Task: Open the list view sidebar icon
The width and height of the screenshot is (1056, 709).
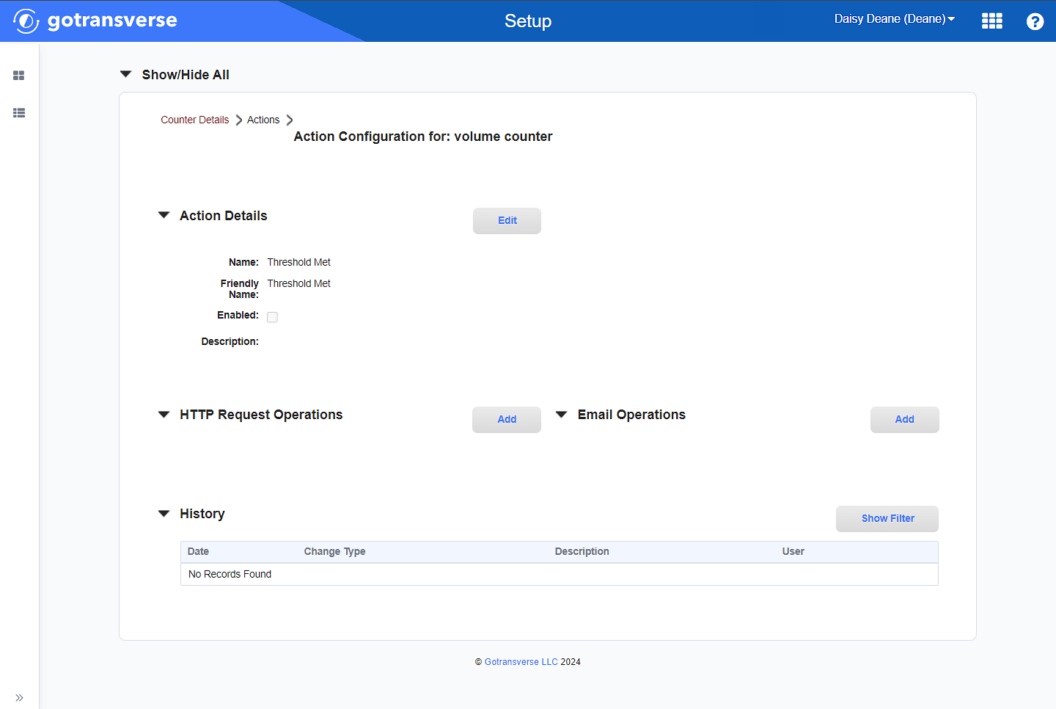Action: pyautogui.click(x=19, y=113)
